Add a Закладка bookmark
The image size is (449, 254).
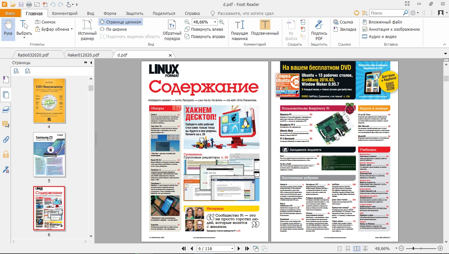[x=345, y=29]
